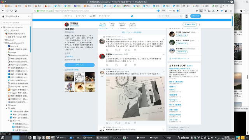
Task: Open the 通知 item in Twitter nav
Action: click(x=93, y=16)
